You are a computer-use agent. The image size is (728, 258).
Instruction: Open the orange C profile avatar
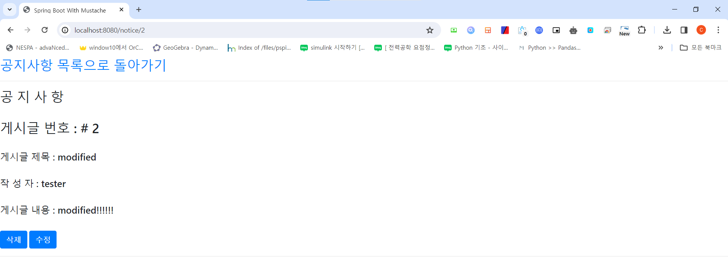[701, 30]
